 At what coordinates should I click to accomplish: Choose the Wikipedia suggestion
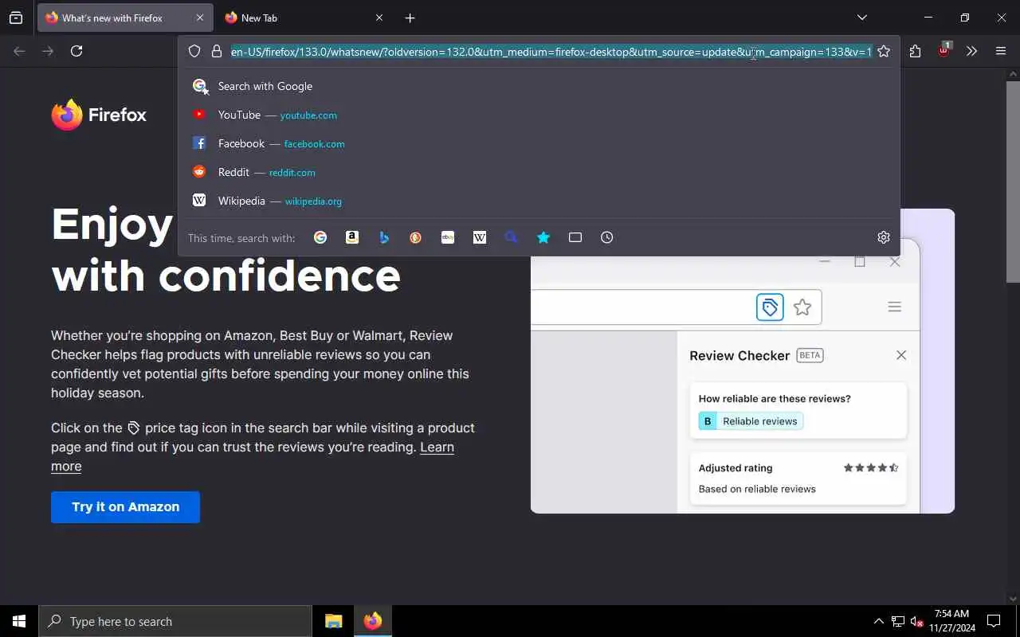pyautogui.click(x=539, y=201)
